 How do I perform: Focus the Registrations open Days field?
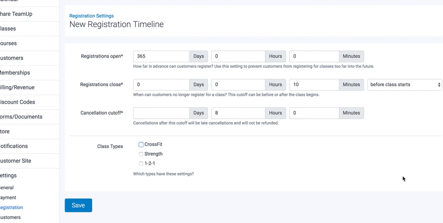(x=162, y=57)
